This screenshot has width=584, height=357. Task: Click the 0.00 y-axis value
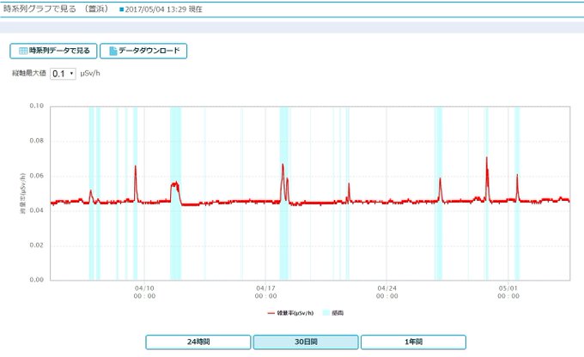(x=36, y=280)
